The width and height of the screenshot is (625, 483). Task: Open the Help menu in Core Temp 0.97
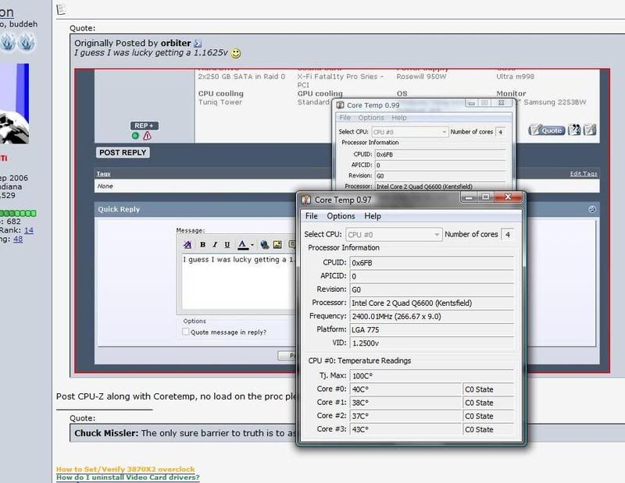(373, 216)
